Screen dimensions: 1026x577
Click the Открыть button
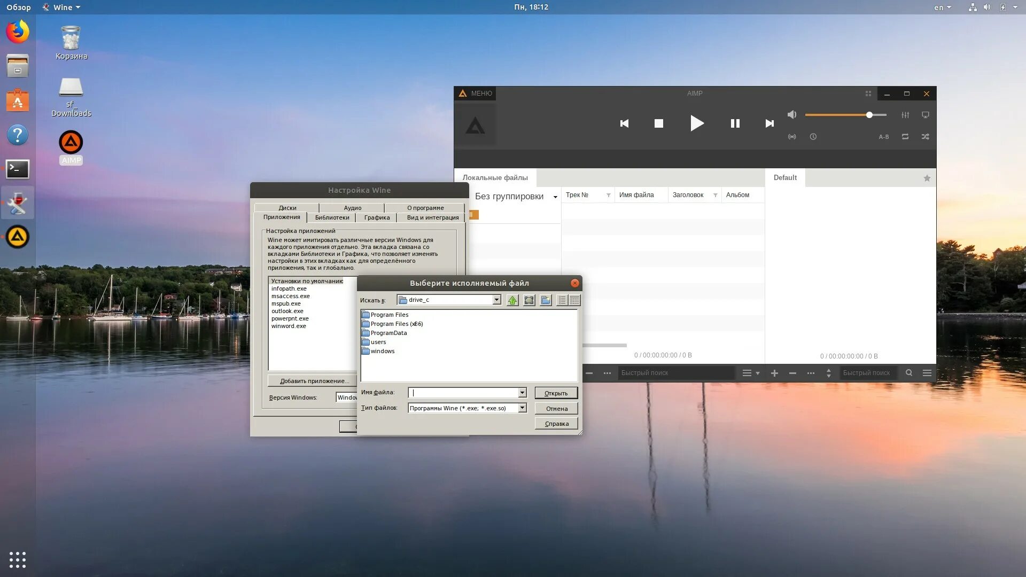point(556,393)
